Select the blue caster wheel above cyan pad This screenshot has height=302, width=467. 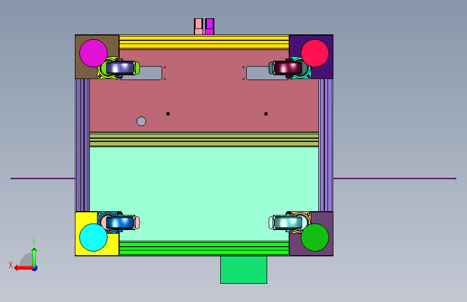pos(120,222)
